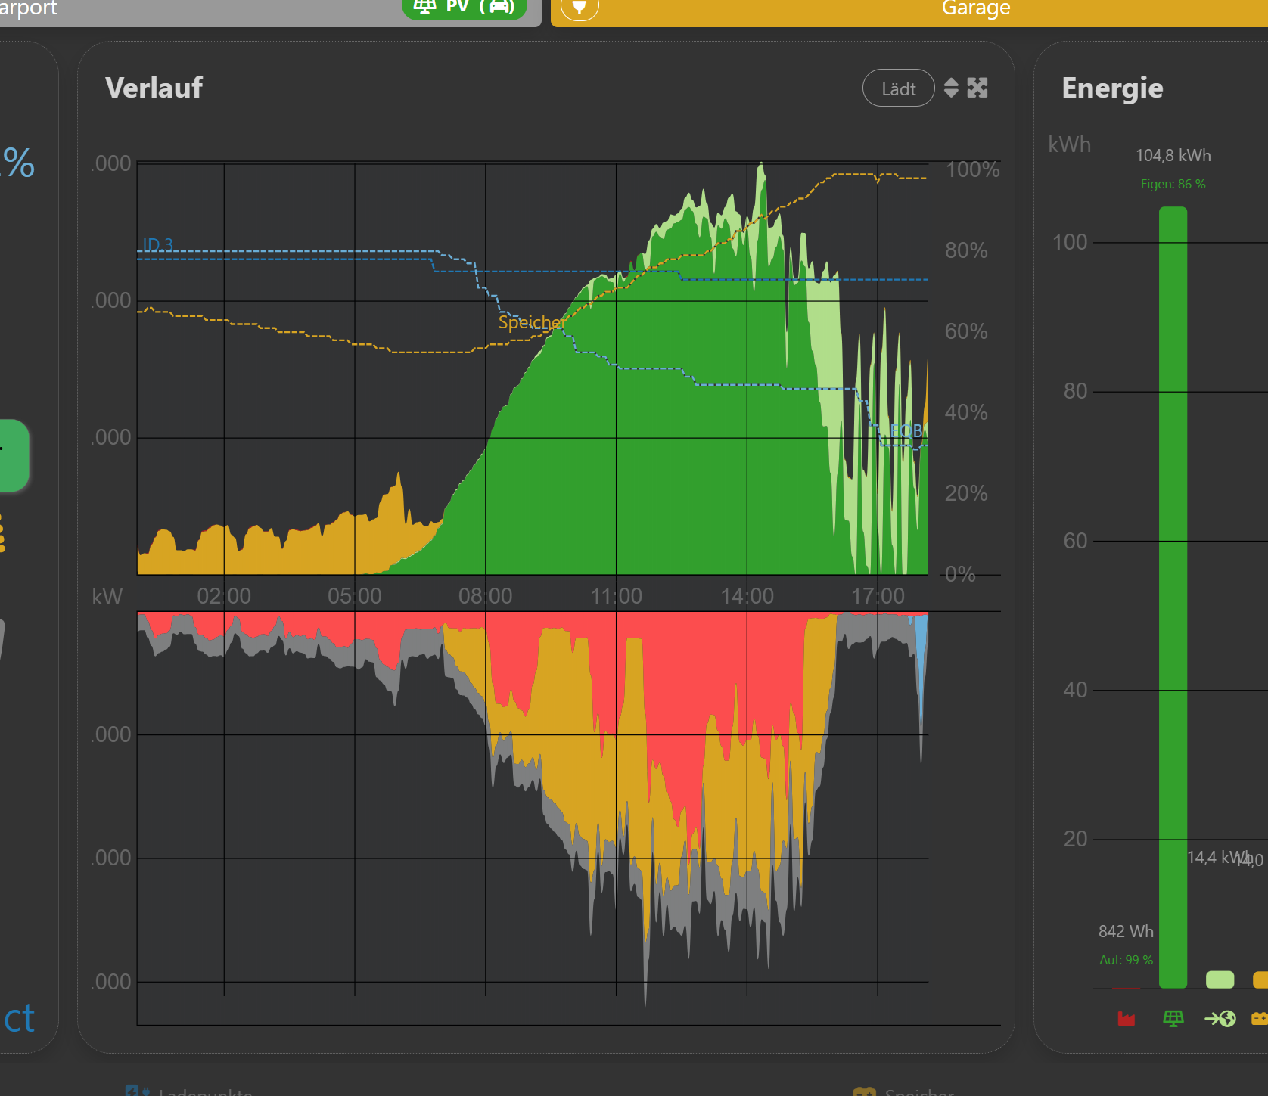This screenshot has height=1096, width=1268.
Task: Click the 80% axis label in Verlauf
Action: pyautogui.click(x=966, y=250)
